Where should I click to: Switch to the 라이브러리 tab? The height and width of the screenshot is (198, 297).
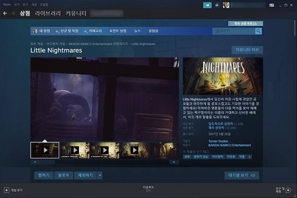coord(48,13)
